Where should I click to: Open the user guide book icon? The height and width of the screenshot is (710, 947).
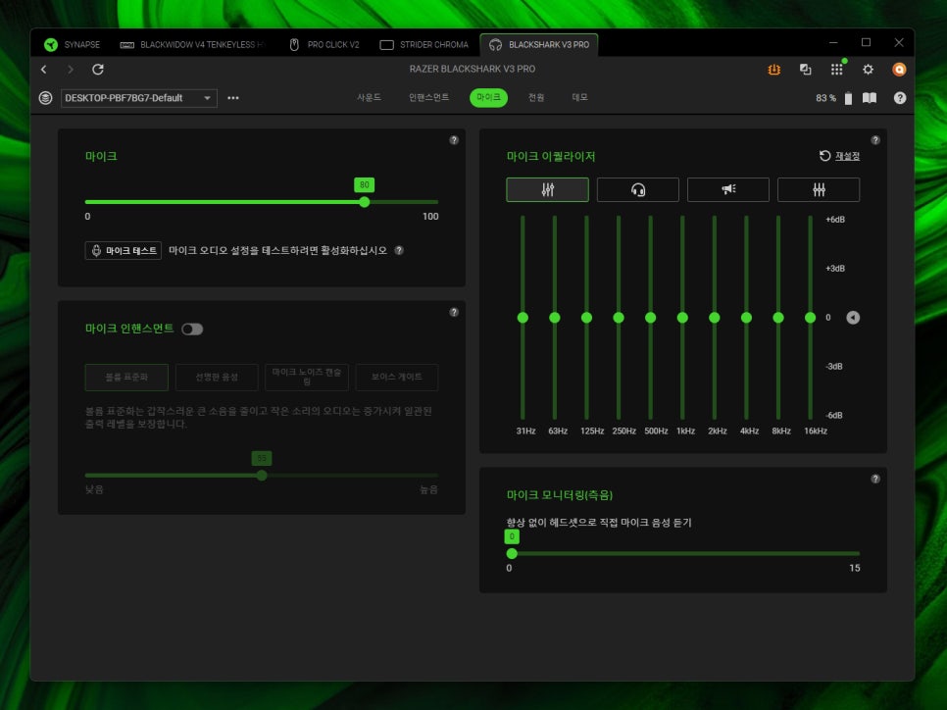pyautogui.click(x=869, y=98)
